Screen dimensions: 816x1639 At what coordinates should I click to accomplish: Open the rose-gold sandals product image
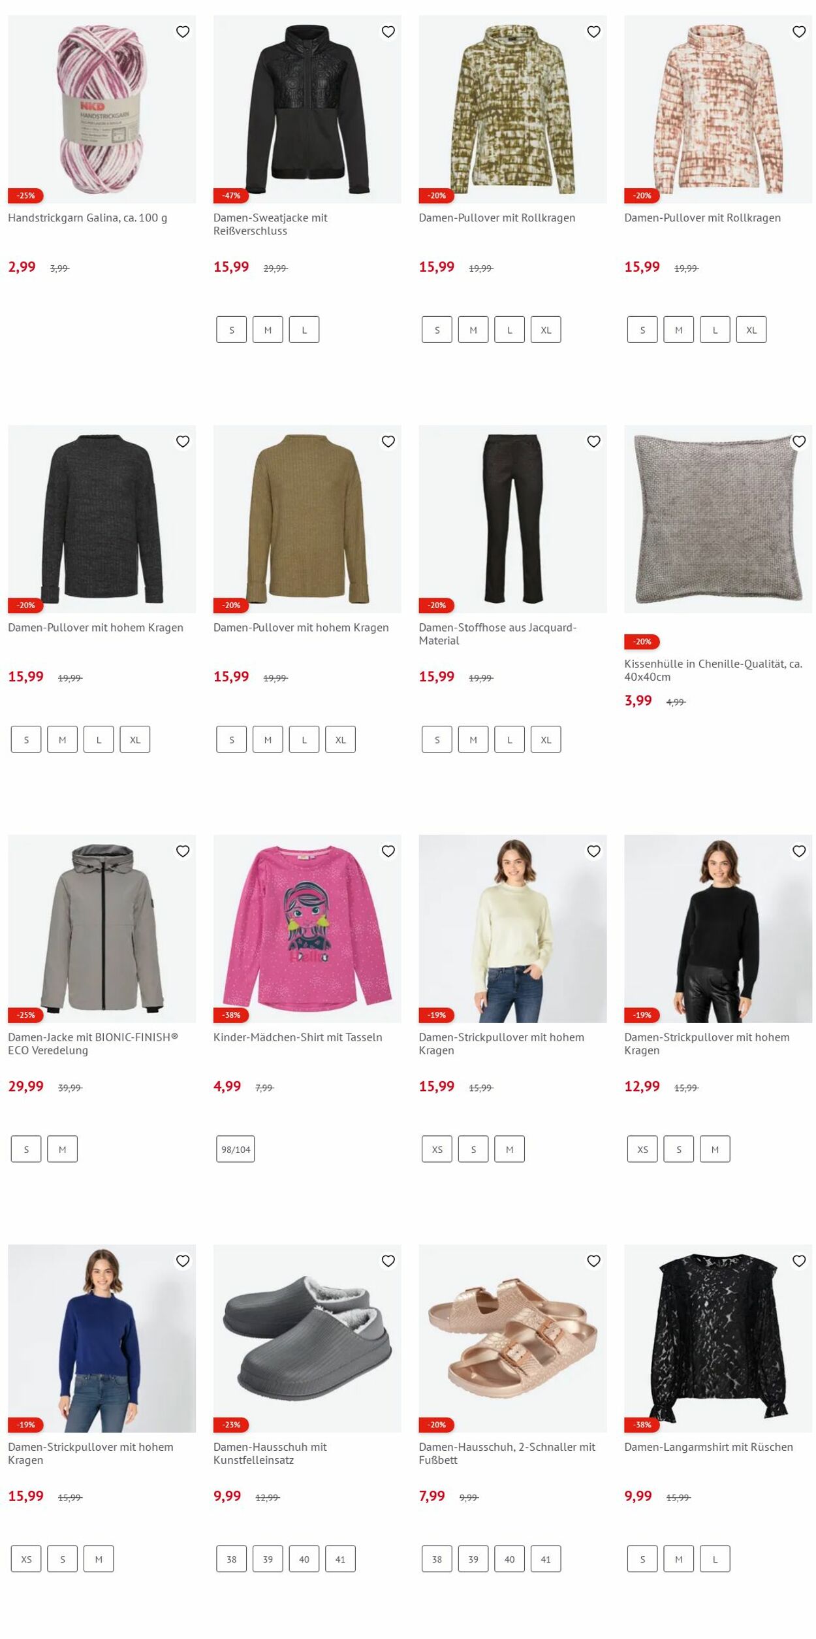(512, 1339)
